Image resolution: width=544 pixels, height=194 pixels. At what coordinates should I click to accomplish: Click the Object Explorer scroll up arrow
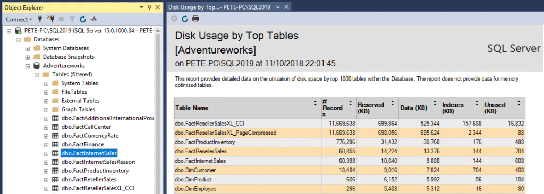pyautogui.click(x=158, y=31)
